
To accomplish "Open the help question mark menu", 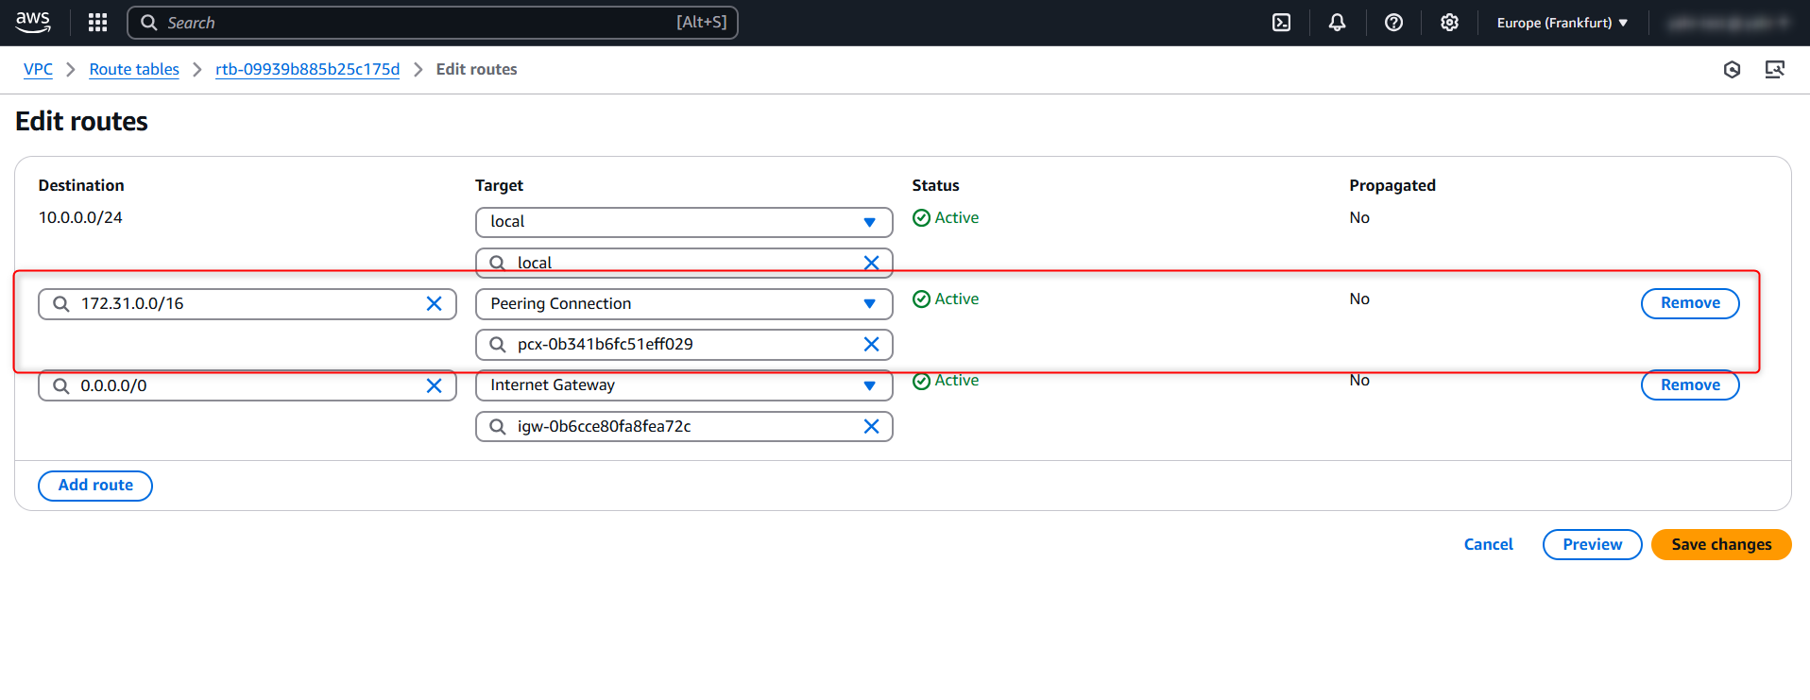I will pyautogui.click(x=1393, y=23).
